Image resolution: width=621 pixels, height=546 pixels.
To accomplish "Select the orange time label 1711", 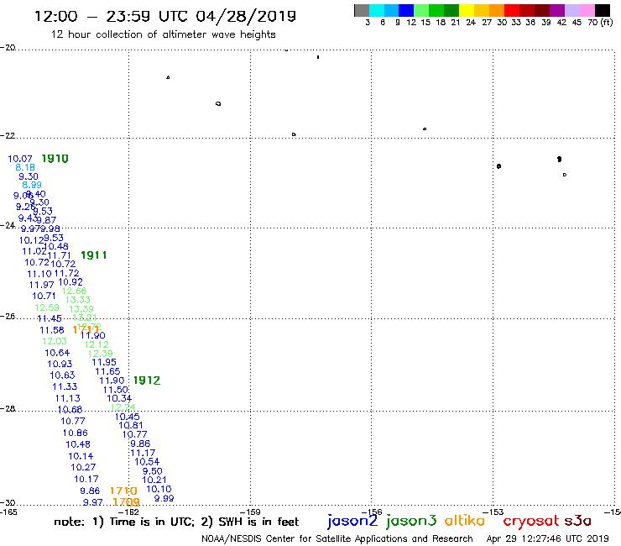I will [85, 330].
